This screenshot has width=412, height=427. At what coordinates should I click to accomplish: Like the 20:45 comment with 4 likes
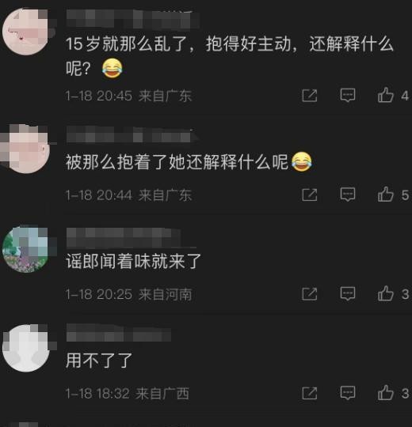coord(386,95)
